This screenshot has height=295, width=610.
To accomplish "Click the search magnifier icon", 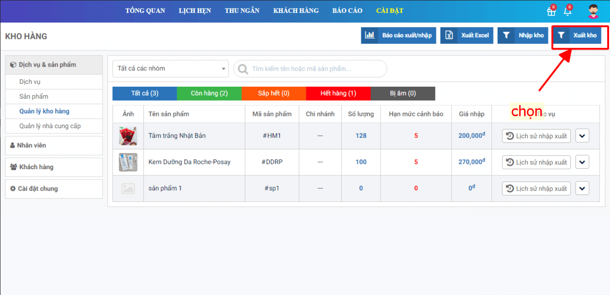I will pos(243,69).
